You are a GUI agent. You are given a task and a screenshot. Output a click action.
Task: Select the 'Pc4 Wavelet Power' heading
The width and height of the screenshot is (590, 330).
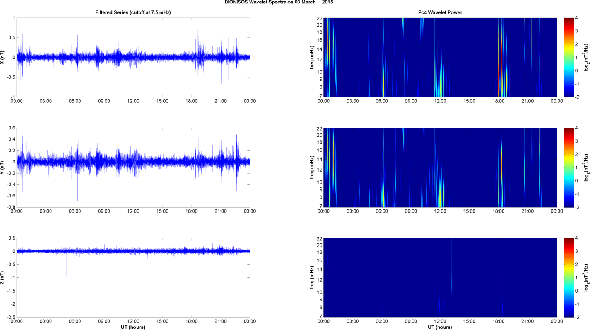(440, 12)
